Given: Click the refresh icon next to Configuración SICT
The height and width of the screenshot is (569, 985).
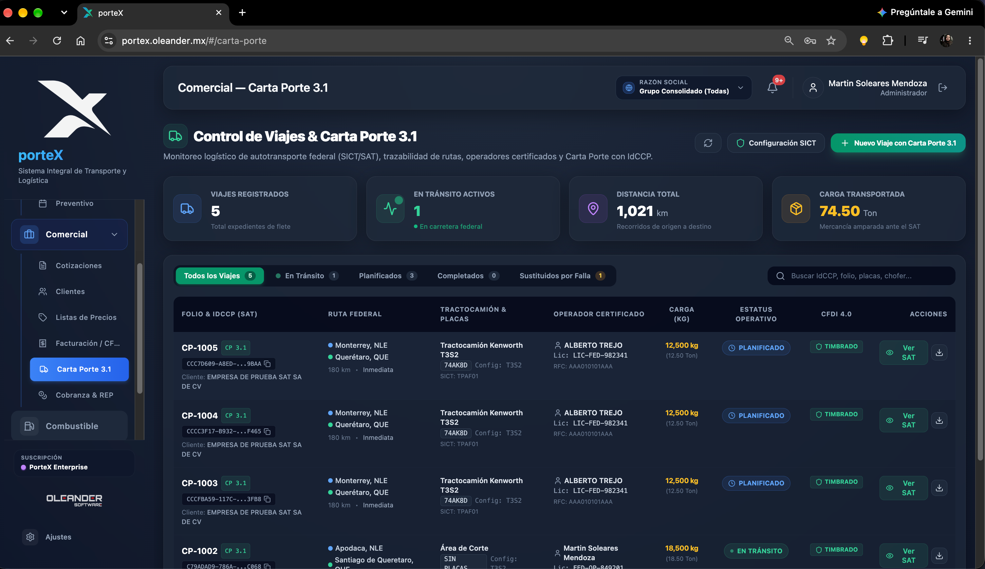Looking at the screenshot, I should (x=708, y=143).
